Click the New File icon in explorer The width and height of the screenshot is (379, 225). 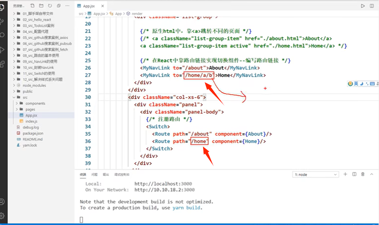point(33,5)
